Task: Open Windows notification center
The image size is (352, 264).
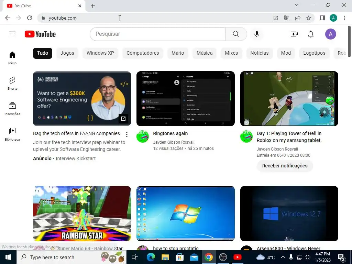Action: click(x=341, y=257)
